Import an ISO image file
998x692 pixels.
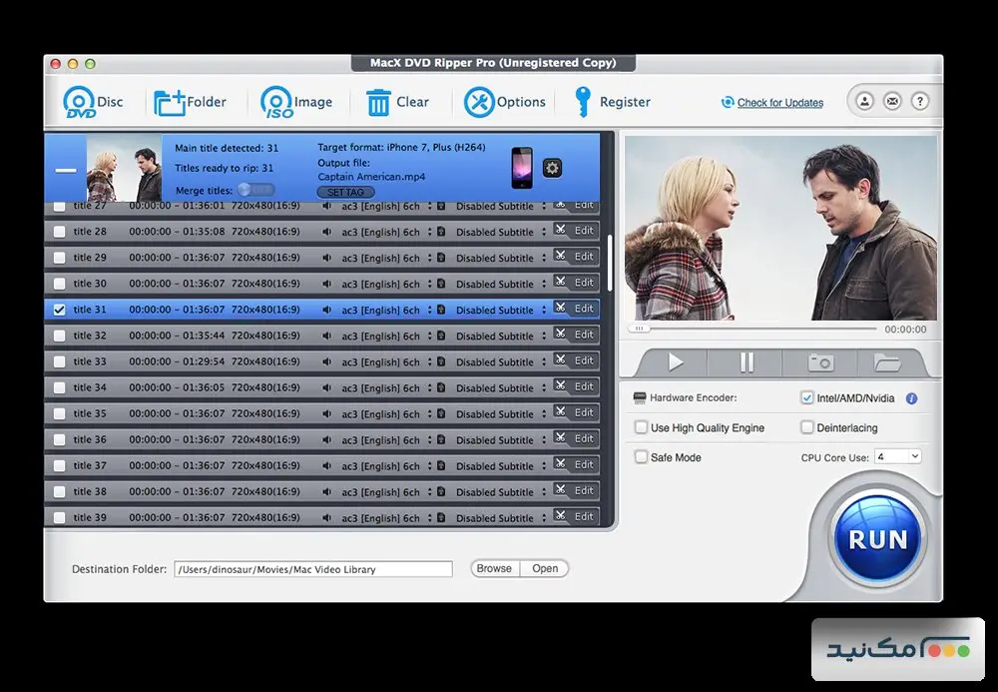tap(295, 101)
